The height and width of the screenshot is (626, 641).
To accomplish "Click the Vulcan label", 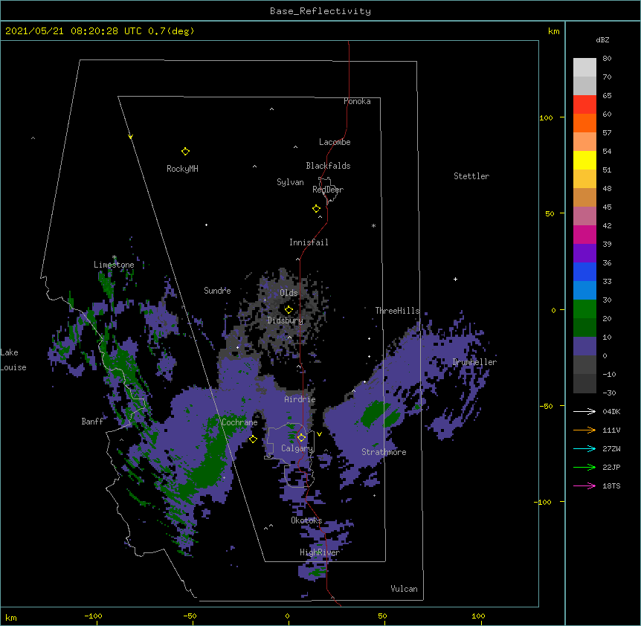I will (x=404, y=589).
